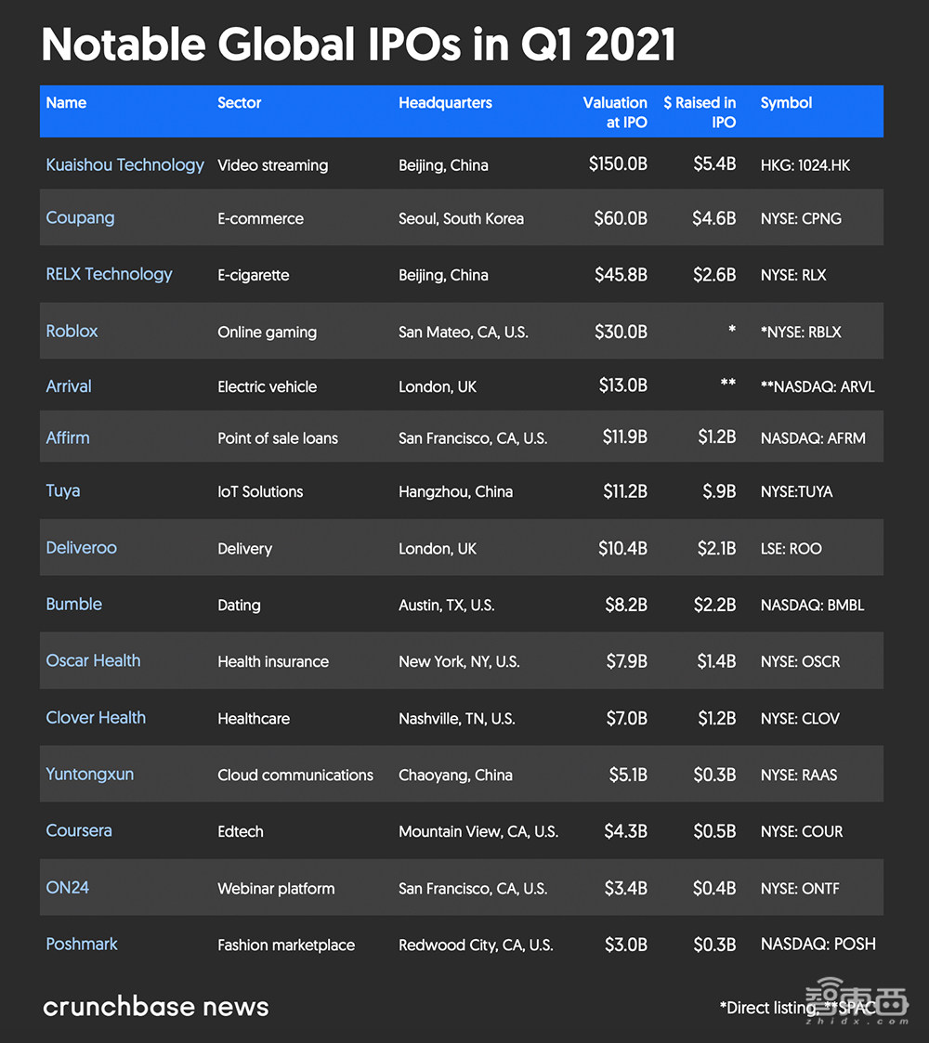The height and width of the screenshot is (1043, 929).
Task: Click the Deliveroo name link
Action: (x=81, y=548)
